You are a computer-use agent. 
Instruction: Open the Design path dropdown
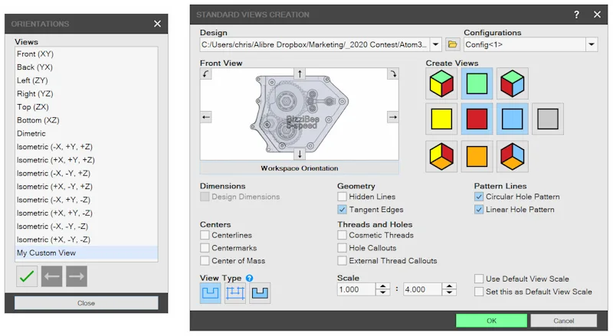click(435, 44)
